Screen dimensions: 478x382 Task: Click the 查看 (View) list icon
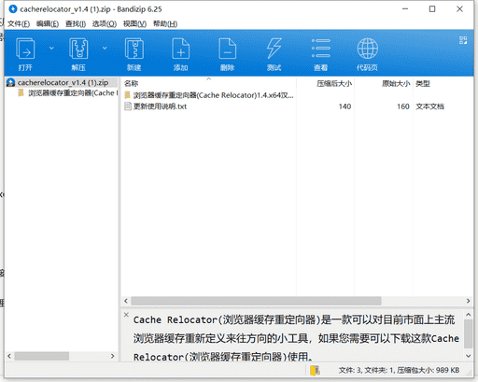(321, 49)
